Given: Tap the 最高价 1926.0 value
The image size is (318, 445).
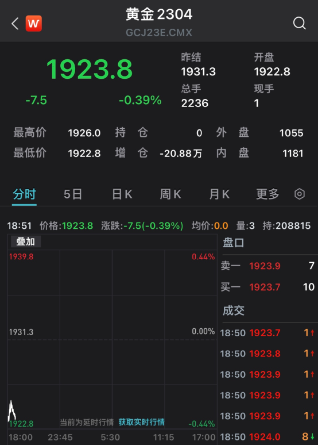Looking at the screenshot, I should click(x=84, y=133).
